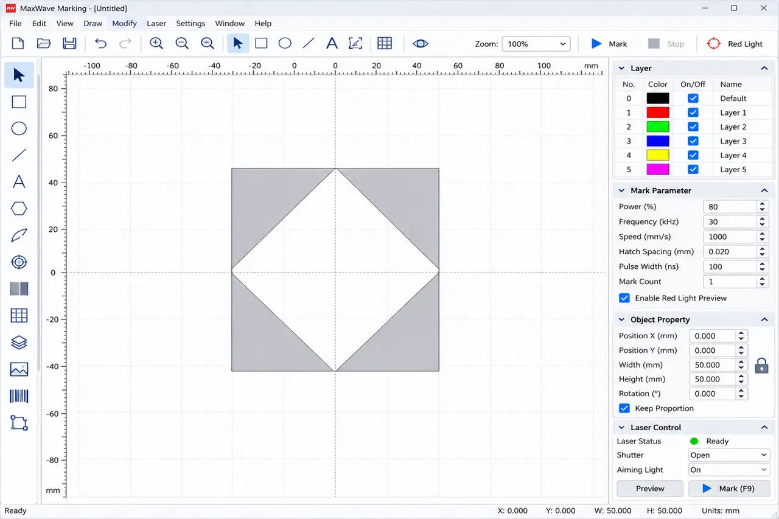This screenshot has width=779, height=519.
Task: Select the Text tool in top toolbar
Action: coord(332,43)
